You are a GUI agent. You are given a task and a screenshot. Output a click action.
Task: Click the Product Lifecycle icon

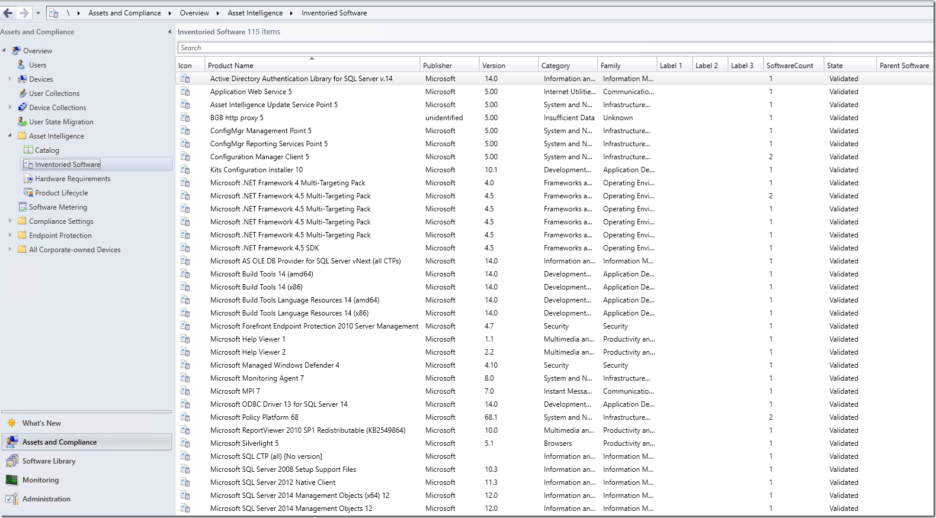pyautogui.click(x=28, y=192)
